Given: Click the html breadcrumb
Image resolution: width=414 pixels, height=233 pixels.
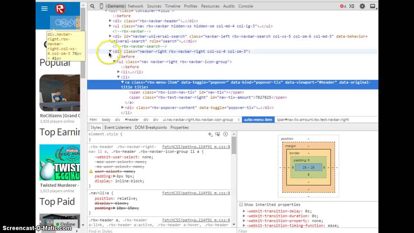Looking at the screenshot, I should [93, 120].
